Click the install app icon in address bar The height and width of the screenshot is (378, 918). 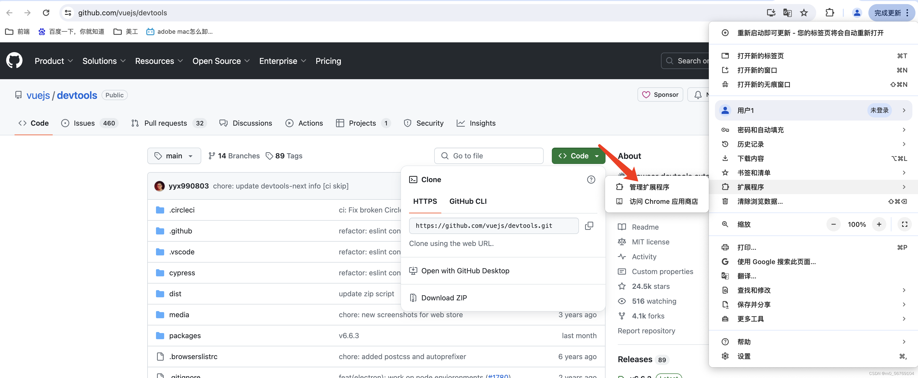click(771, 13)
